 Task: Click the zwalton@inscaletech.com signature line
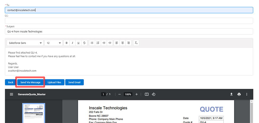pos(22,71)
